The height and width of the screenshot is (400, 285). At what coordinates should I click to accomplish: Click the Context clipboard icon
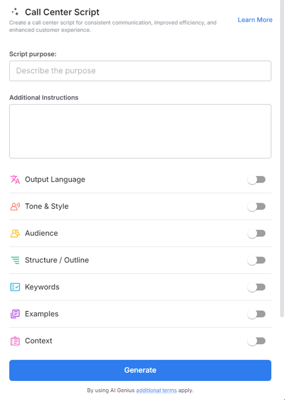(15, 341)
